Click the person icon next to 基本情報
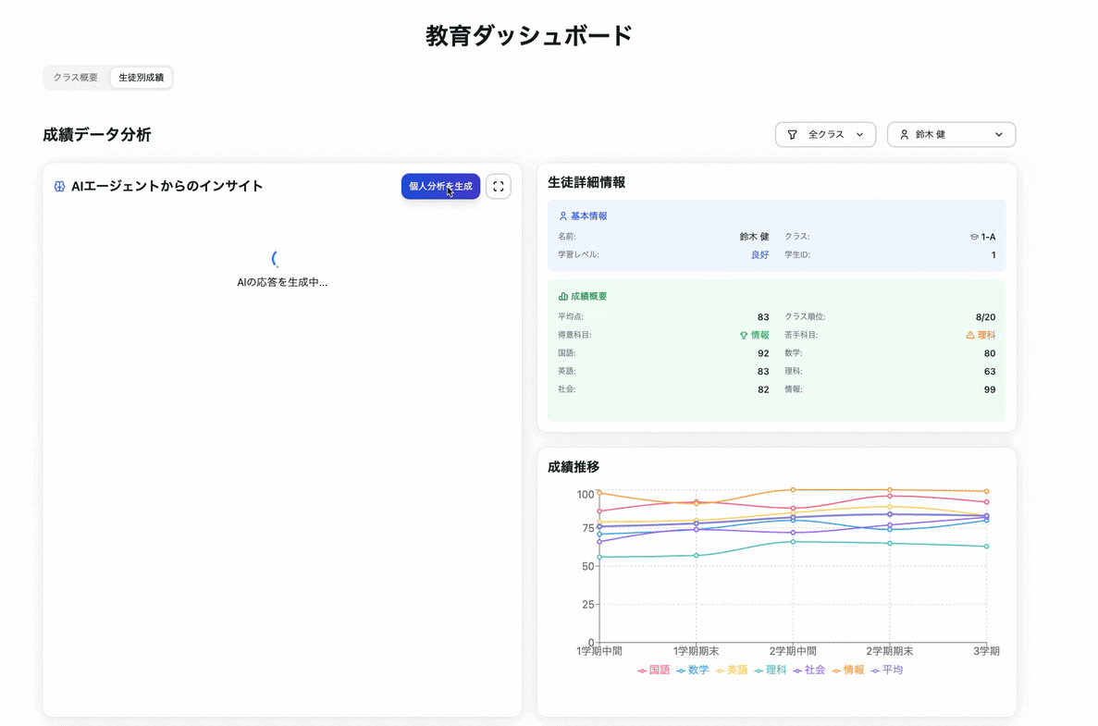Viewport: 1098px width, 726px height. [x=563, y=216]
